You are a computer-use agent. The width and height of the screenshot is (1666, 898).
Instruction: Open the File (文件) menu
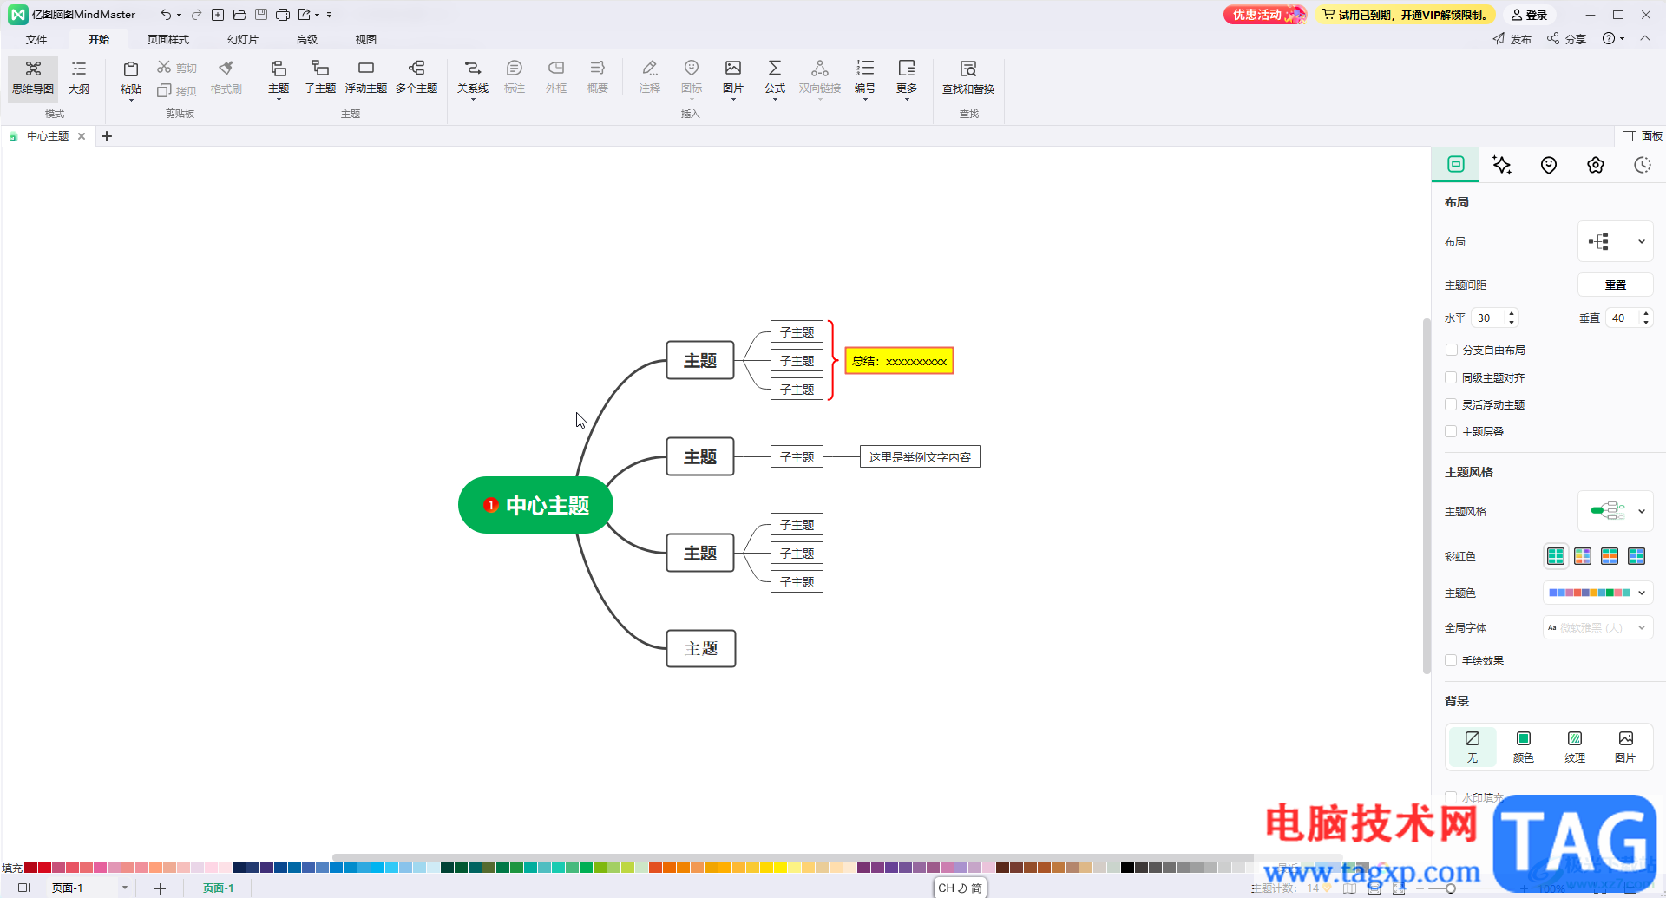coord(36,39)
